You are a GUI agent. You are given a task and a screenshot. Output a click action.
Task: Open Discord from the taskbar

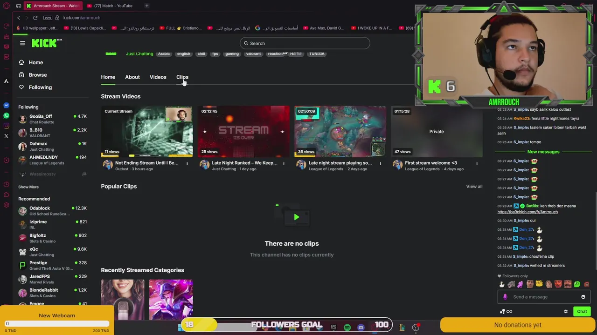pos(361,328)
